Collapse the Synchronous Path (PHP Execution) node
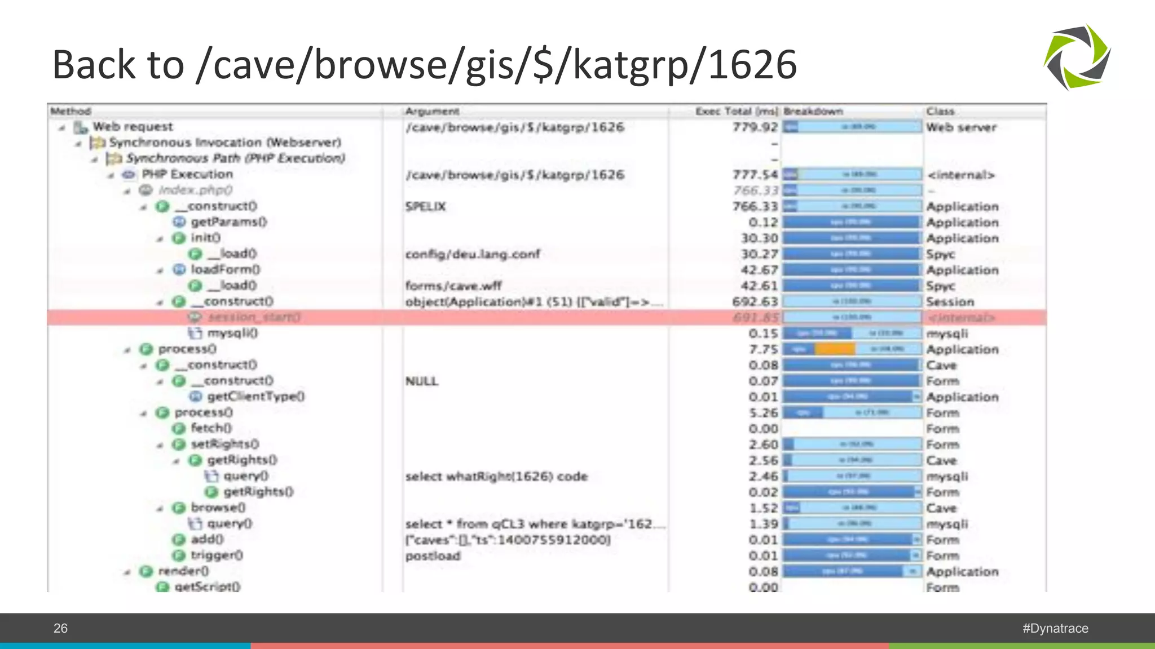 (x=95, y=160)
